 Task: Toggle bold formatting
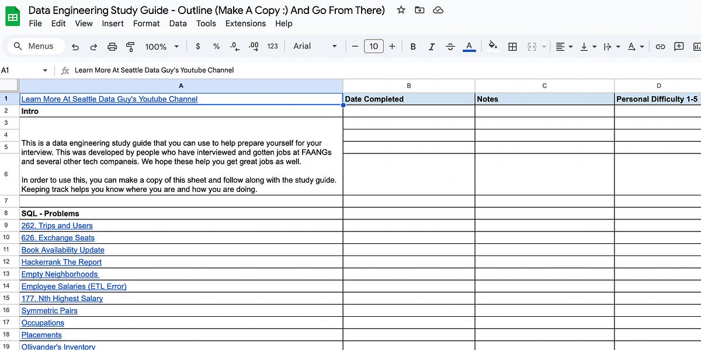(x=413, y=47)
